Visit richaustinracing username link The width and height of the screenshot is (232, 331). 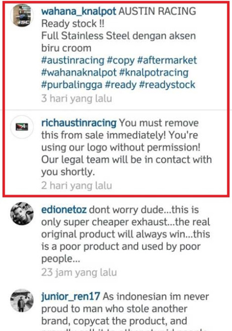[x=79, y=123]
